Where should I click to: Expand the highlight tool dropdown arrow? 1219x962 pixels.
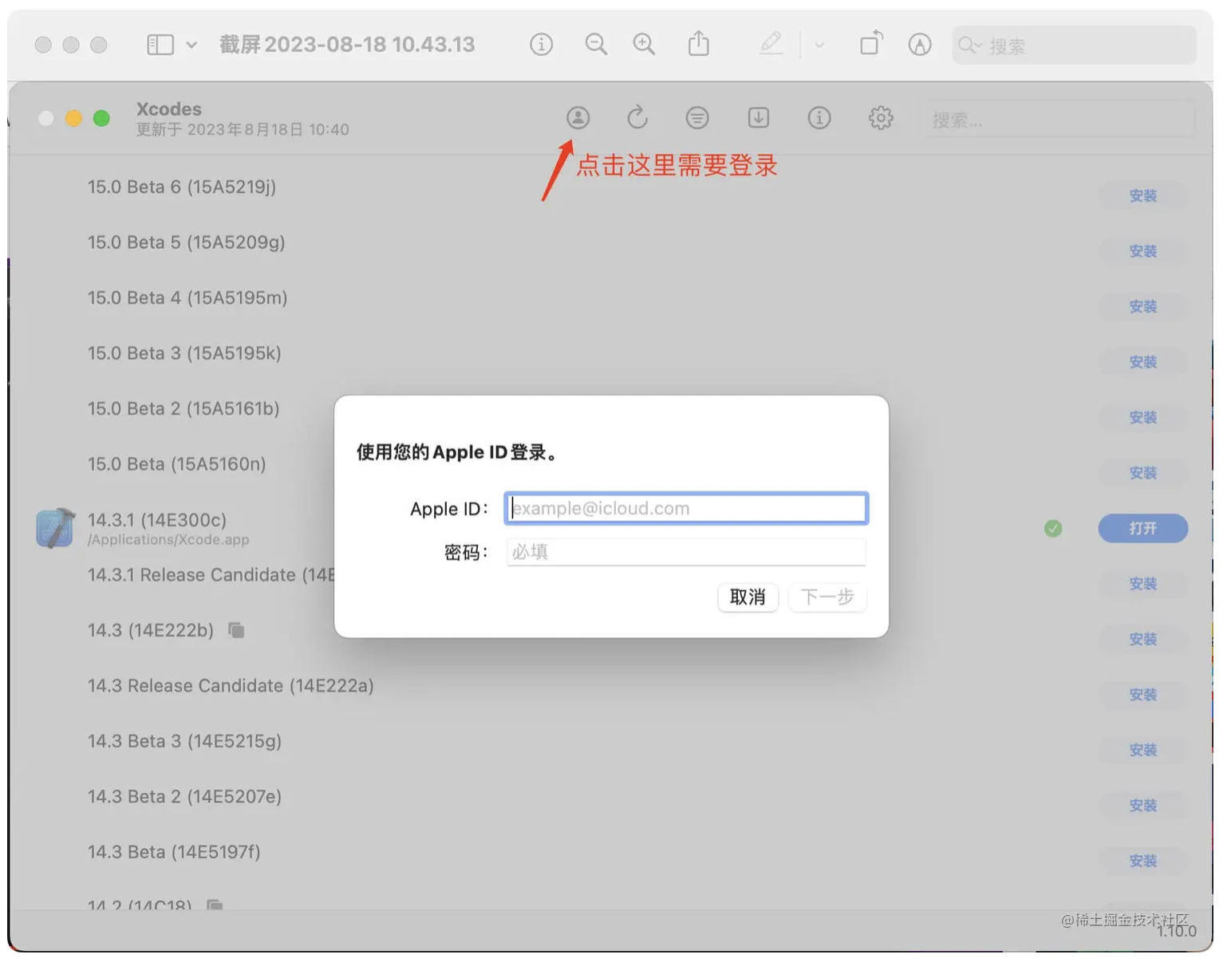(x=819, y=45)
